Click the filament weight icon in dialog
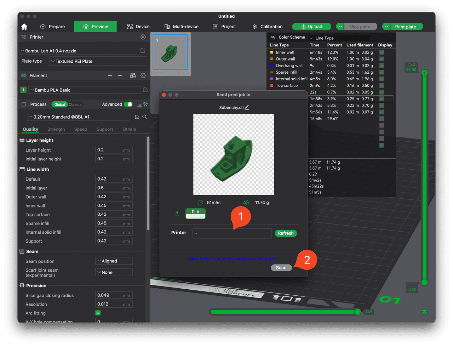The image size is (453, 346). click(x=246, y=203)
